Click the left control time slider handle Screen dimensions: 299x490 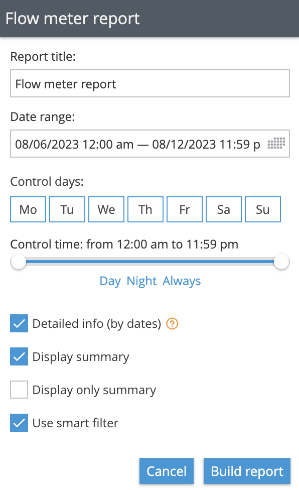point(19,262)
